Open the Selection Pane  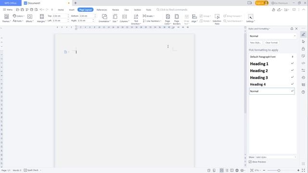[217, 19]
